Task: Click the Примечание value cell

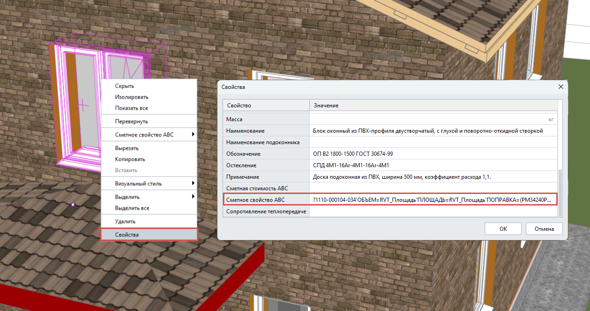Action: click(x=433, y=176)
